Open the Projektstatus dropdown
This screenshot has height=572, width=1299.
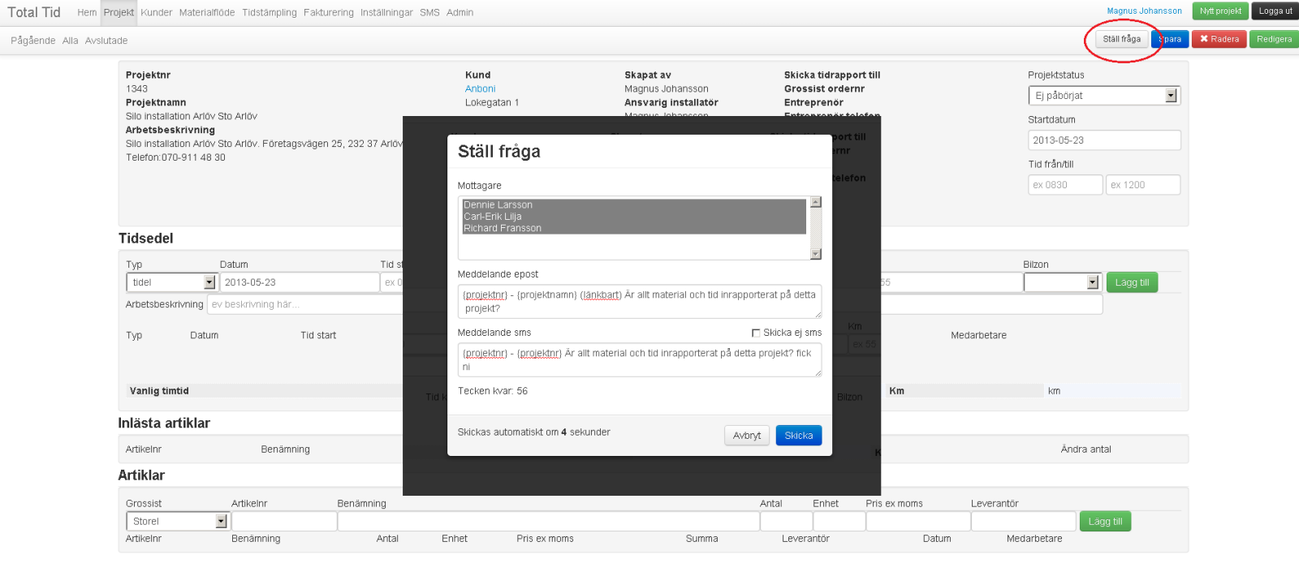click(1103, 96)
